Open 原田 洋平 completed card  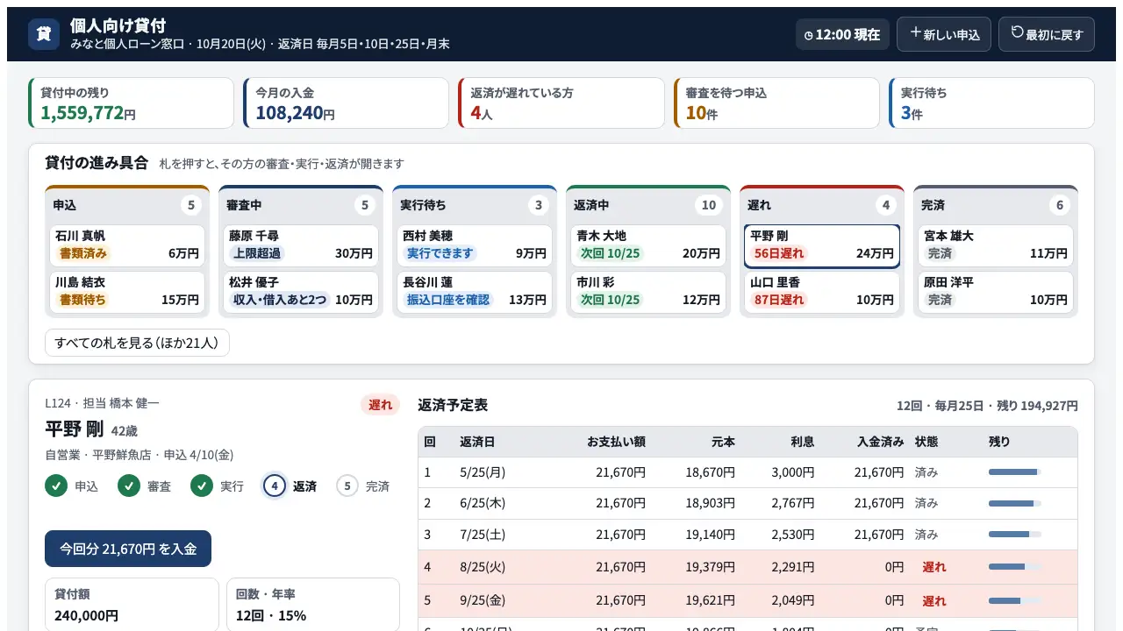click(996, 292)
